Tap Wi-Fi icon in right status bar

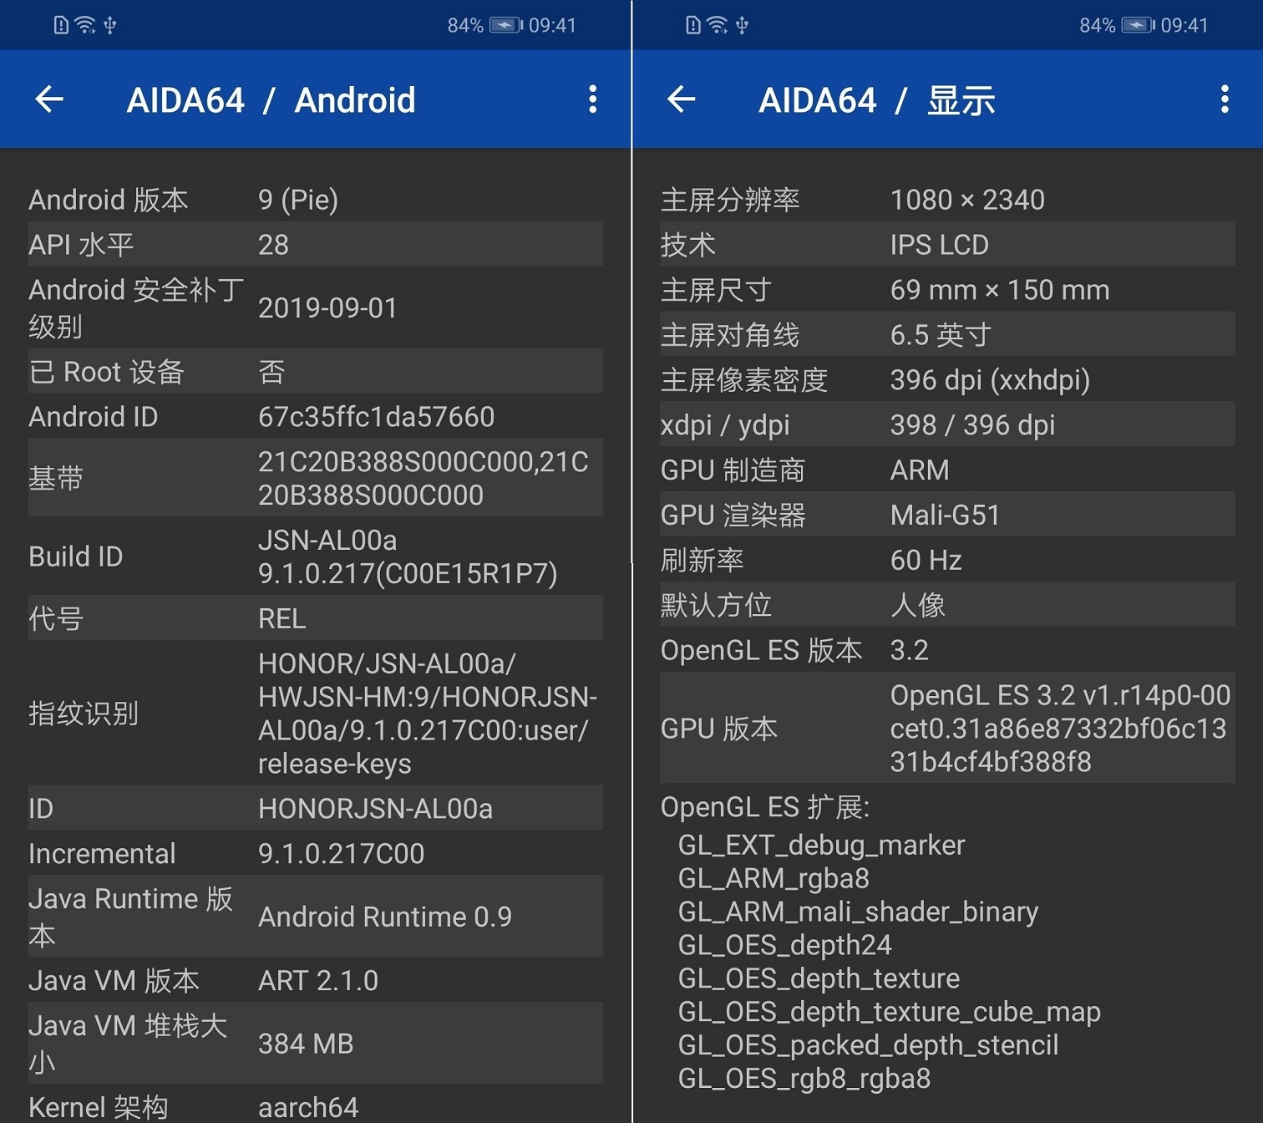coord(718,25)
